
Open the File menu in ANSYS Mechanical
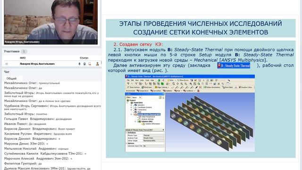[x=128, y=80]
